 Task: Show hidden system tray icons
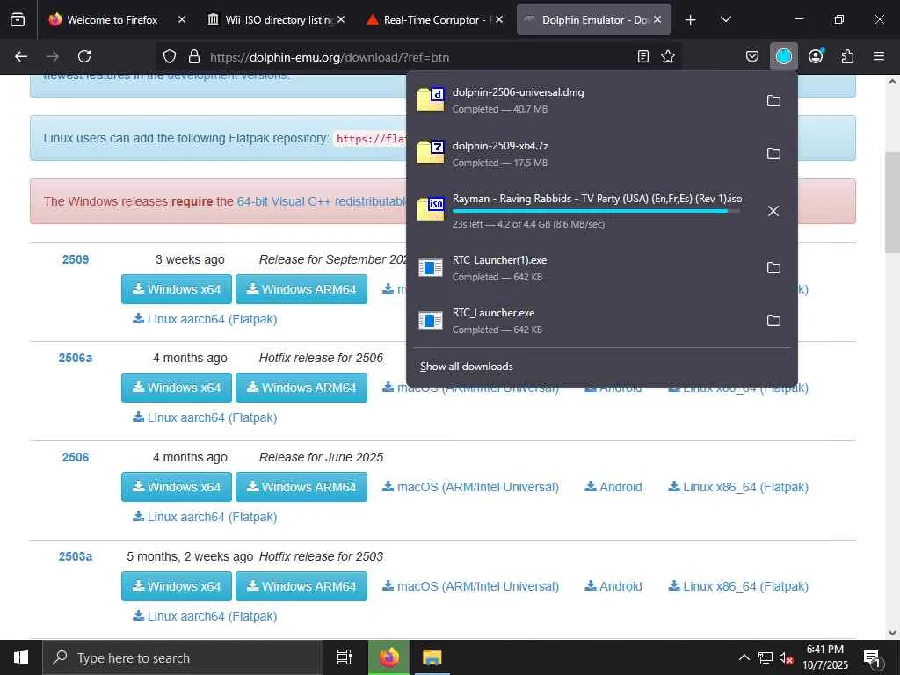click(x=744, y=657)
